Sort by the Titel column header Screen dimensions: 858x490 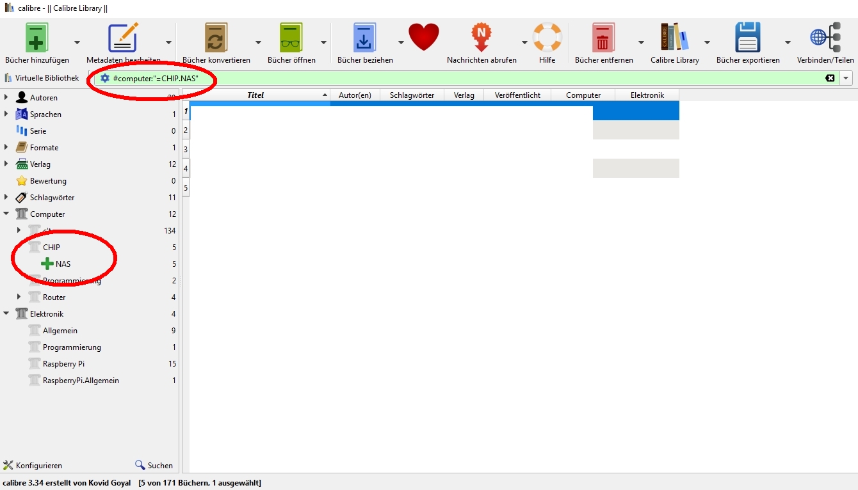(256, 95)
